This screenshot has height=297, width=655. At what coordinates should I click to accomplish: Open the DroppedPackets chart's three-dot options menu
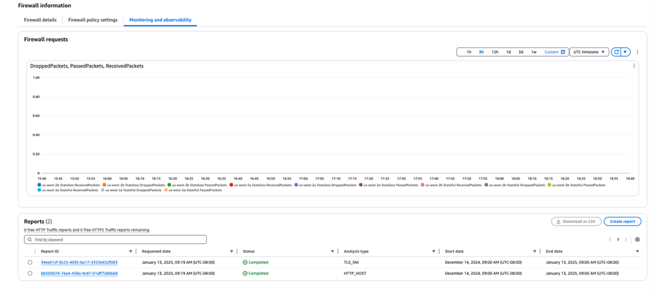point(634,66)
